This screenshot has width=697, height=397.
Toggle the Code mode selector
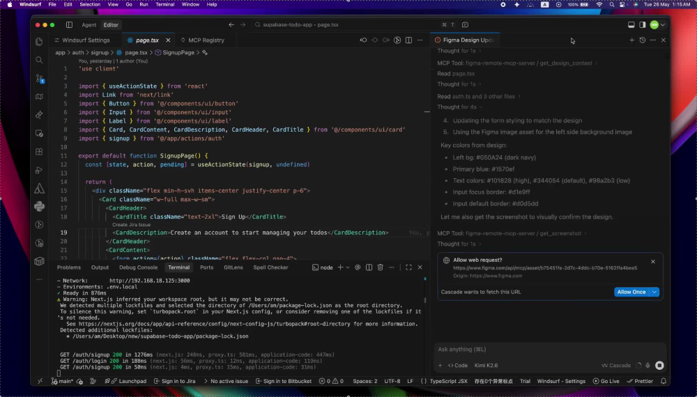tap(457, 366)
